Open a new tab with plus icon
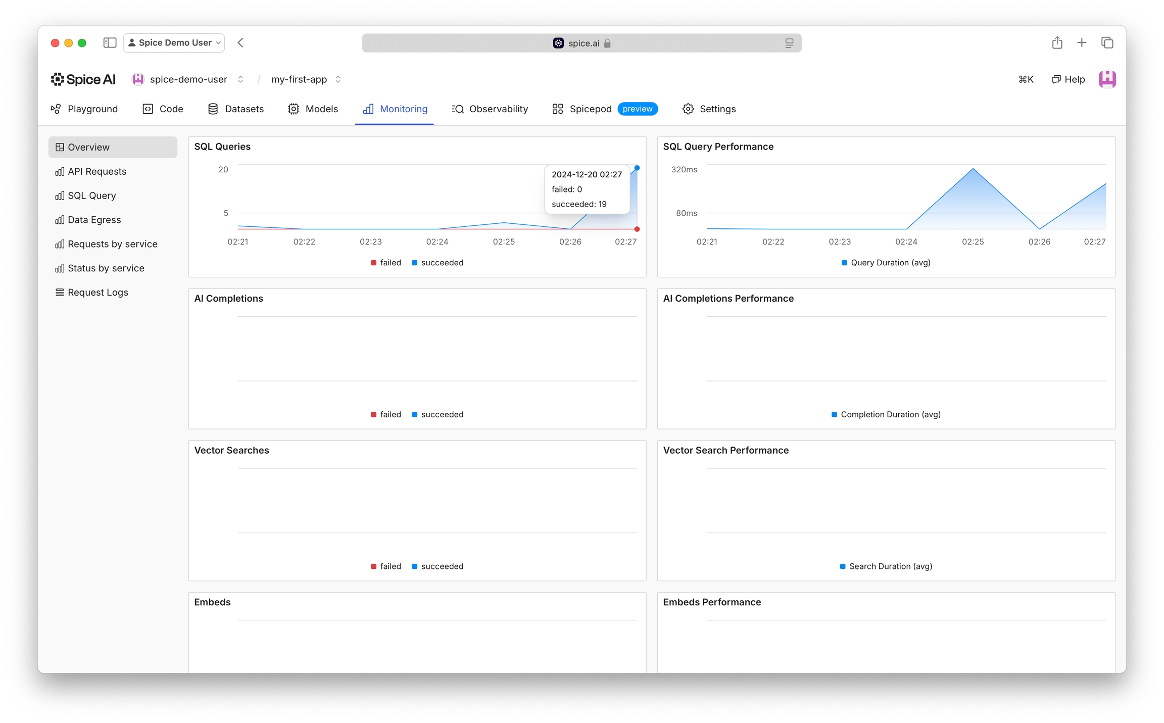This screenshot has width=1164, height=723. click(x=1082, y=43)
